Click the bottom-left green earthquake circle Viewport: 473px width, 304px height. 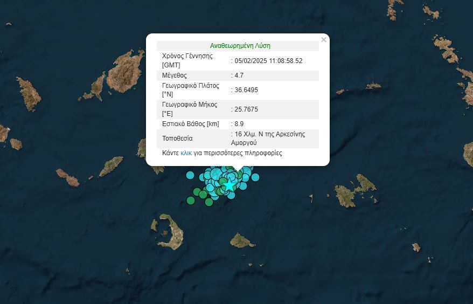(x=190, y=201)
